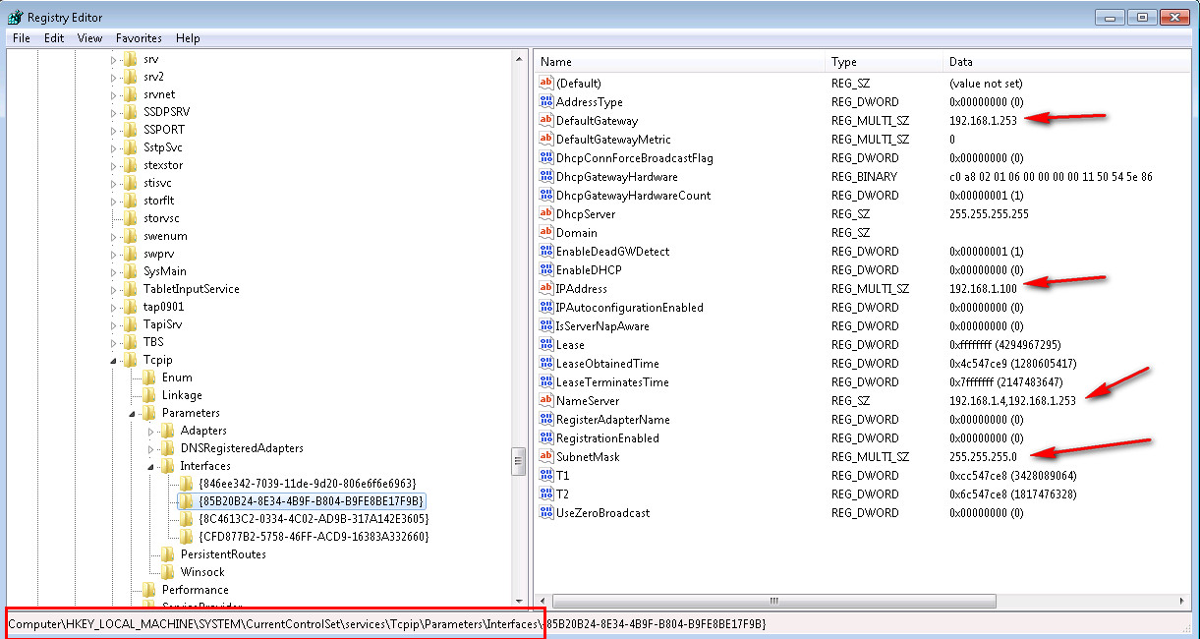The image size is (1200, 639).
Task: Click the EnableDHCP DWORD icon
Action: pos(546,270)
